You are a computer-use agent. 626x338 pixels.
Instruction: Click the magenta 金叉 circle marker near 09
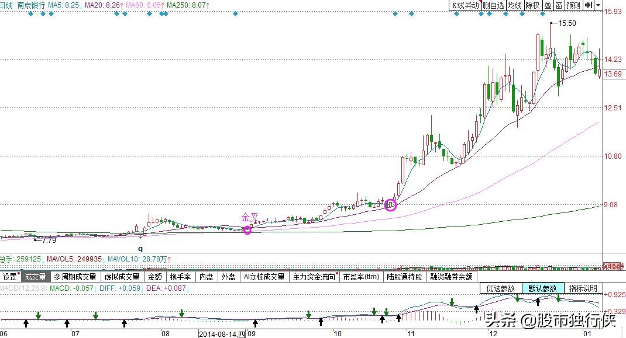(247, 231)
